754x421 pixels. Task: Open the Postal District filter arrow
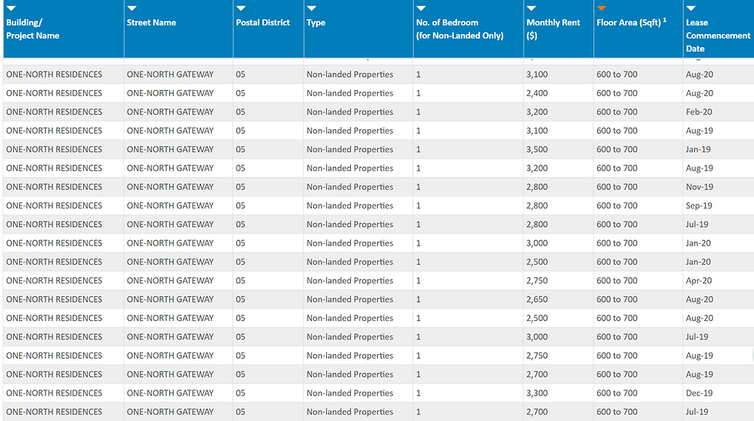[241, 8]
